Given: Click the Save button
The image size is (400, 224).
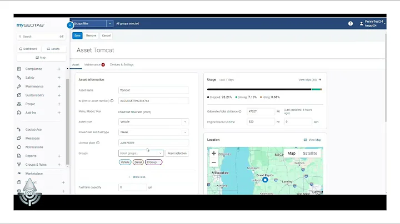Looking at the screenshot, I should click(x=77, y=35).
